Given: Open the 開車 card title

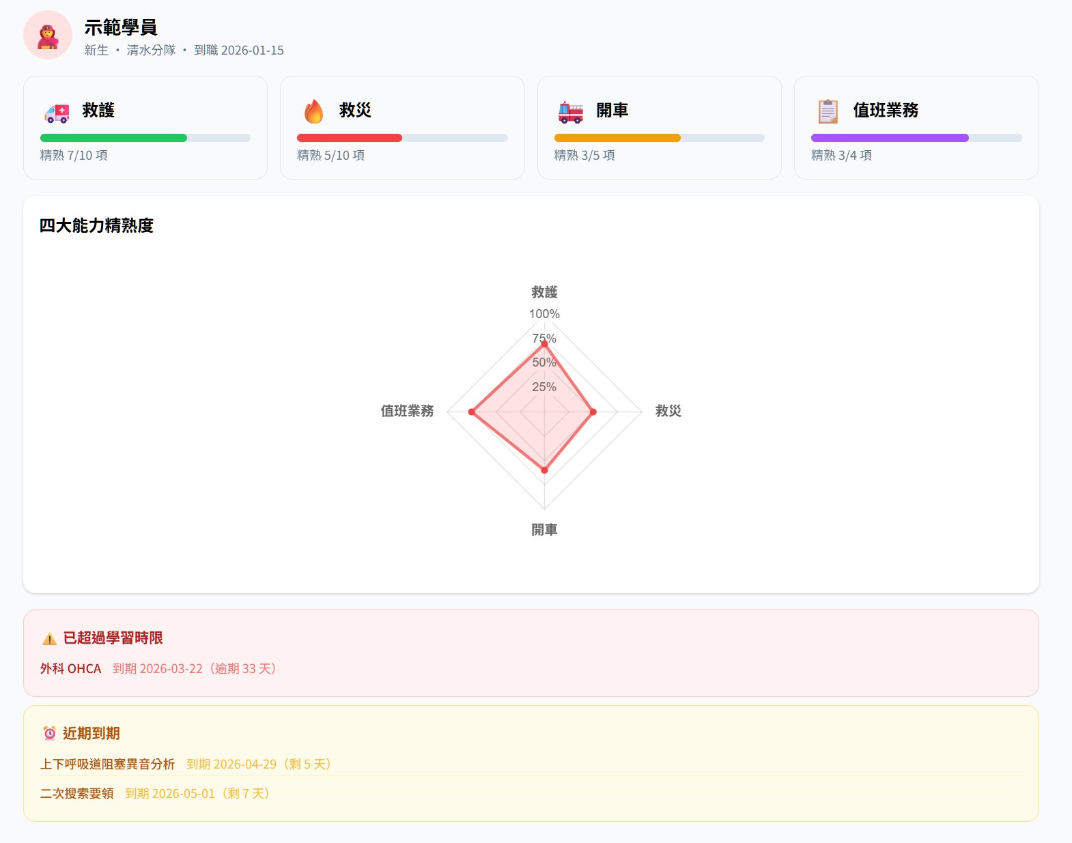Looking at the screenshot, I should tap(612, 110).
